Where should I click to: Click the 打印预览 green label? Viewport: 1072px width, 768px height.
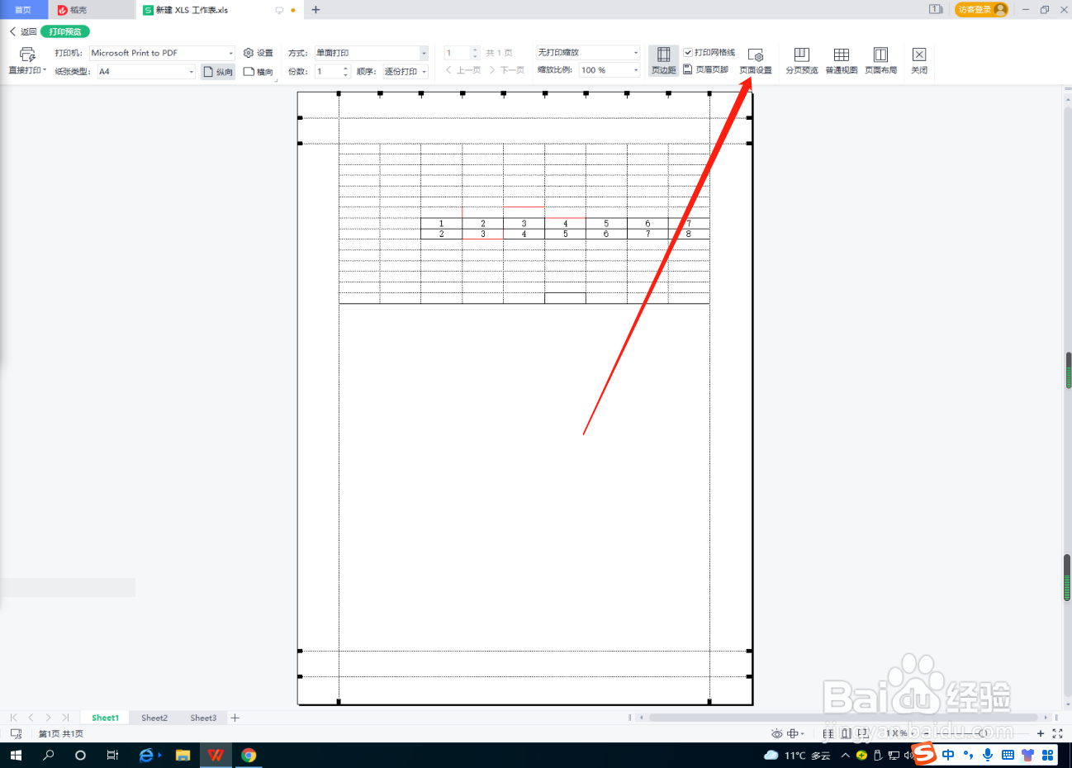click(65, 31)
